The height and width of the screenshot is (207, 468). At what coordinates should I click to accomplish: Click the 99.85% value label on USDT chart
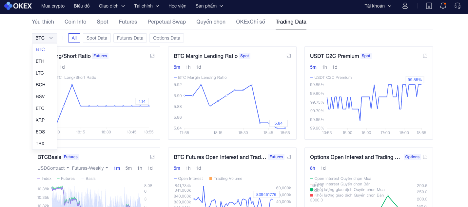click(x=415, y=79)
